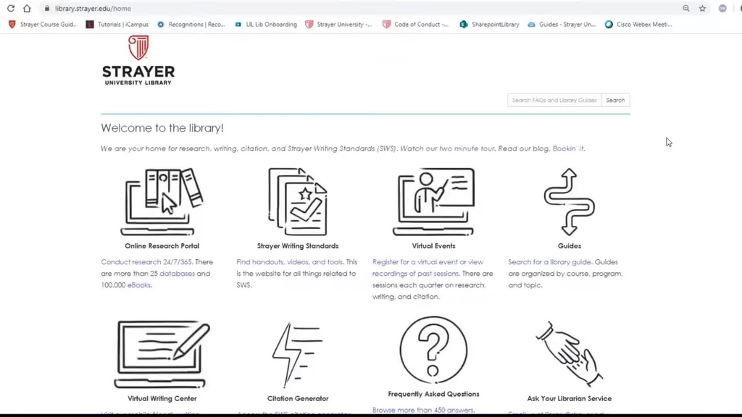Open the Cisco Webex Meetings bookmark
742x417 pixels.
(x=638, y=24)
